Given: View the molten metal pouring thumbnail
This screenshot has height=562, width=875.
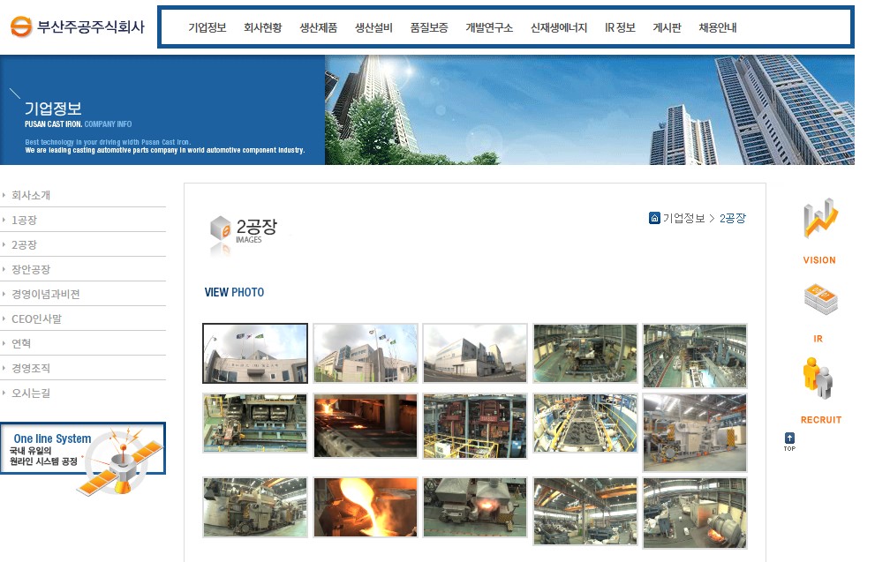Looking at the screenshot, I should pyautogui.click(x=365, y=507).
